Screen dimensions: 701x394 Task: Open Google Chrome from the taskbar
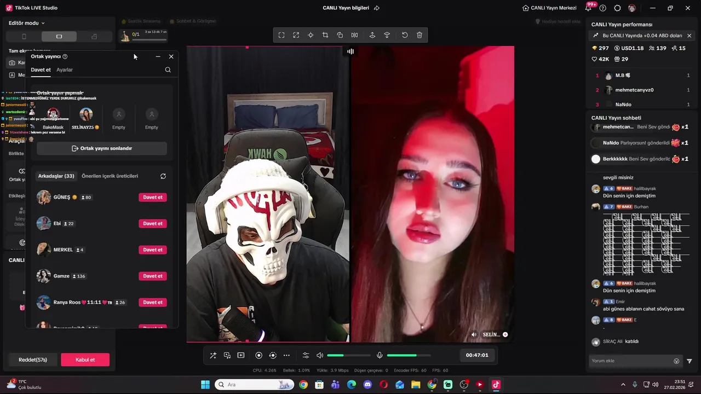[303, 385]
